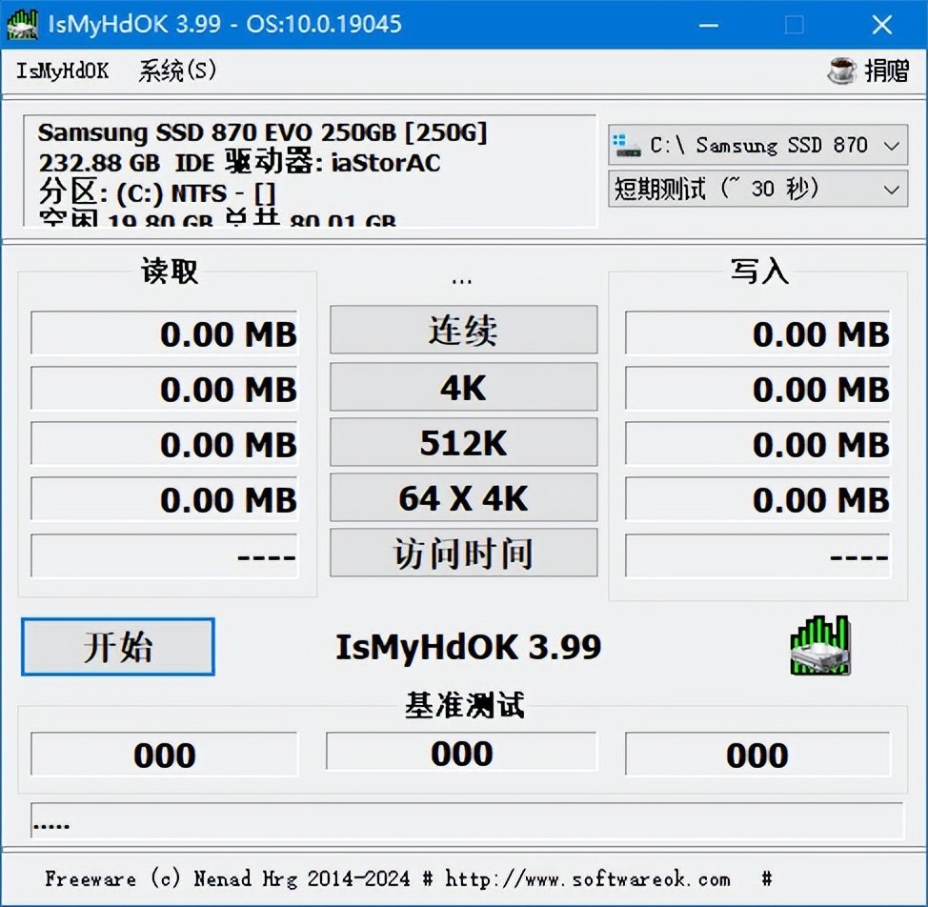Click the Samsung SSD 870 EVO 250GB info text
Screen dimensions: 928x907
(262, 132)
